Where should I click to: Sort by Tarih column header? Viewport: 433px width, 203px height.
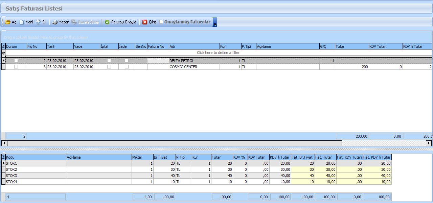tap(60, 46)
